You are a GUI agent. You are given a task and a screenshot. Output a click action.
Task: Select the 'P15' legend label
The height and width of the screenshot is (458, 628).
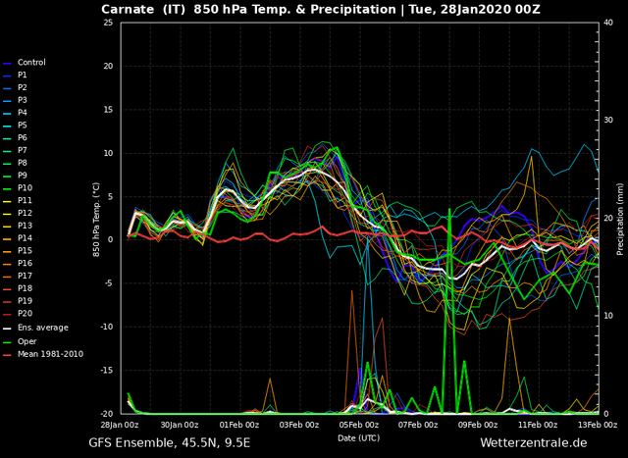tap(25, 251)
